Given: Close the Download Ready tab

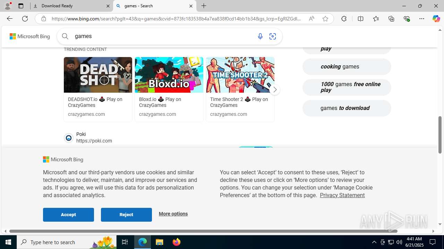Looking at the screenshot, I should click(x=108, y=6).
